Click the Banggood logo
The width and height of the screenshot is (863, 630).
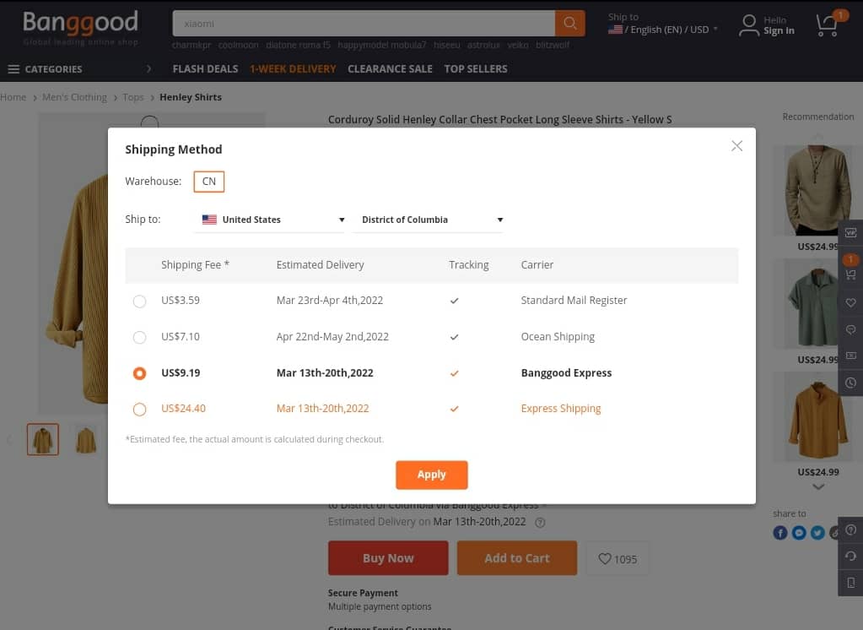tap(80, 28)
